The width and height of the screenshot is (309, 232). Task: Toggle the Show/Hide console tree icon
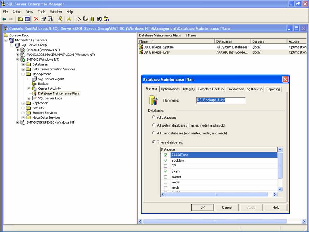click(27, 19)
